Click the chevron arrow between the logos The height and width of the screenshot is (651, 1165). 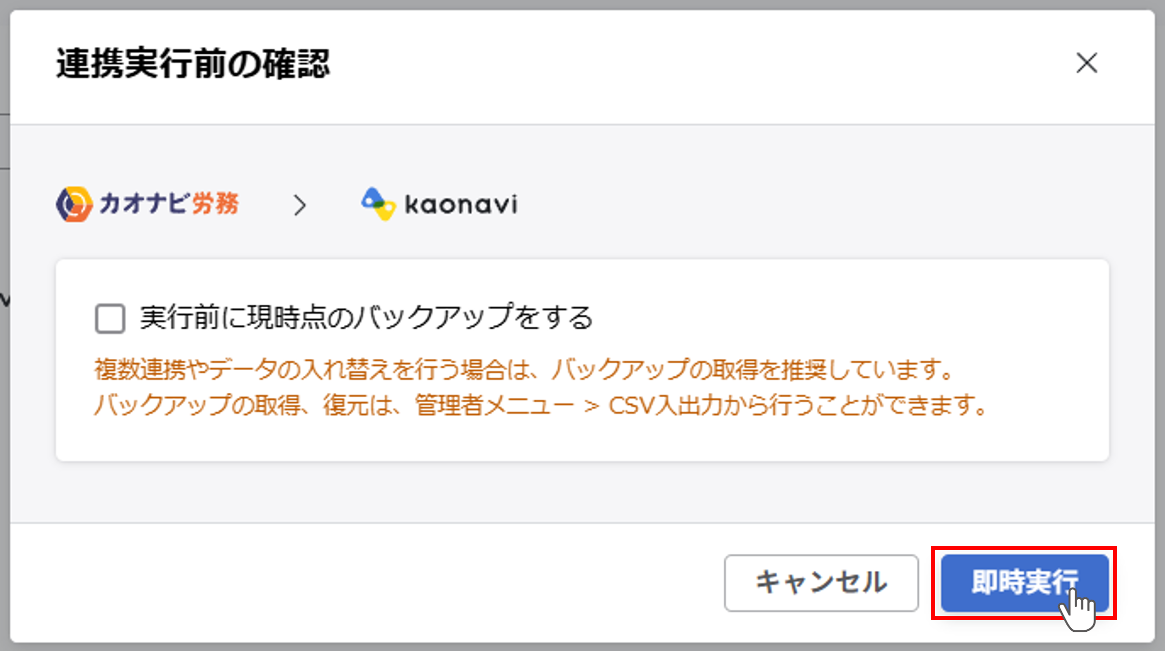(299, 205)
